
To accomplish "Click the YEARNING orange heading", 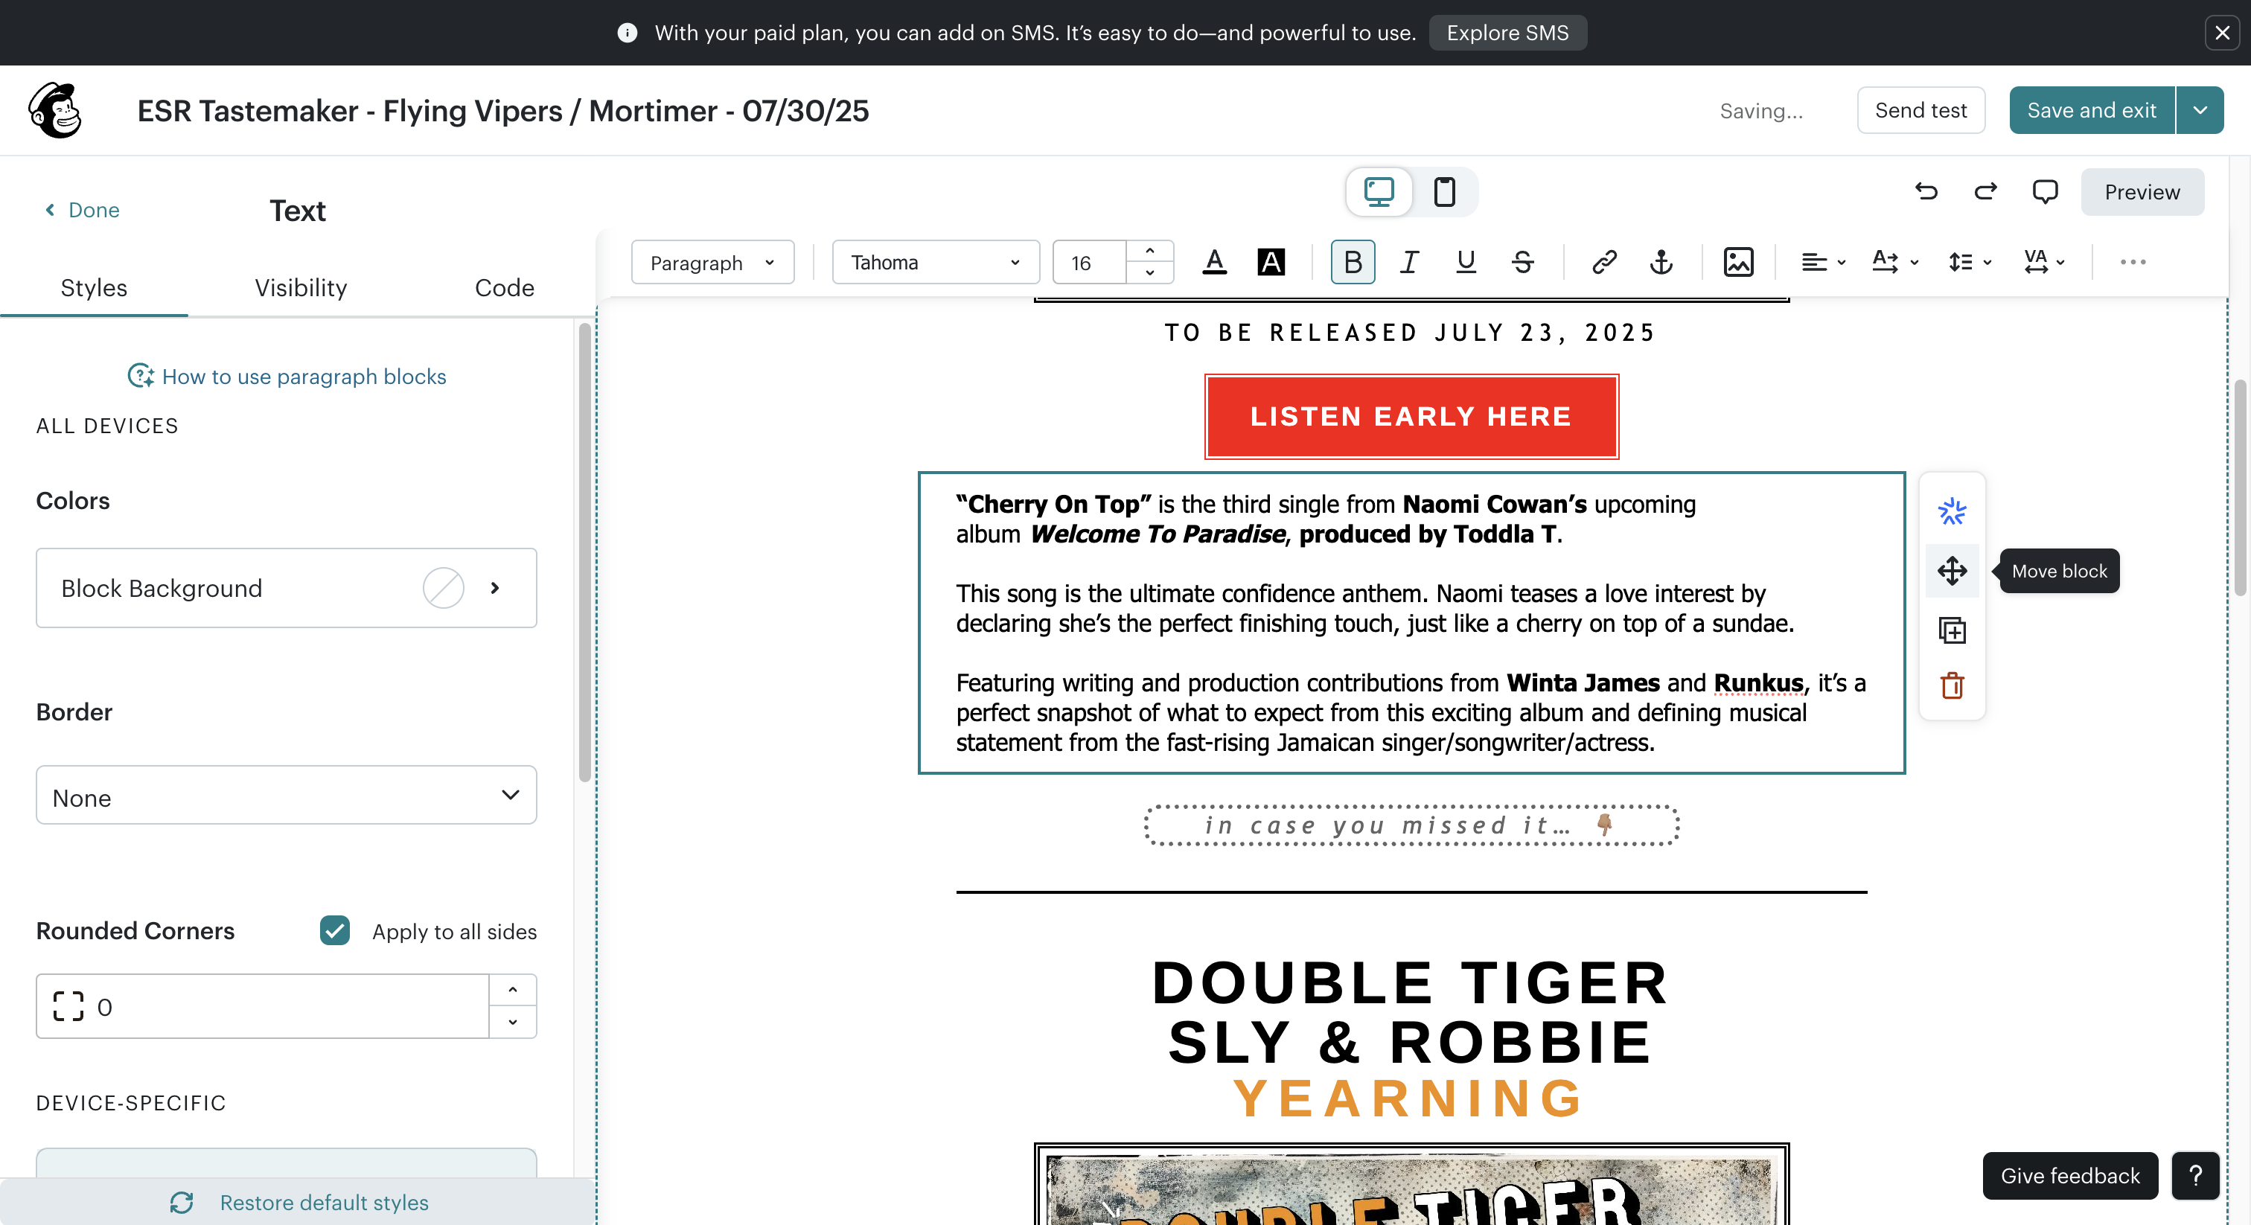I will pyautogui.click(x=1410, y=1098).
